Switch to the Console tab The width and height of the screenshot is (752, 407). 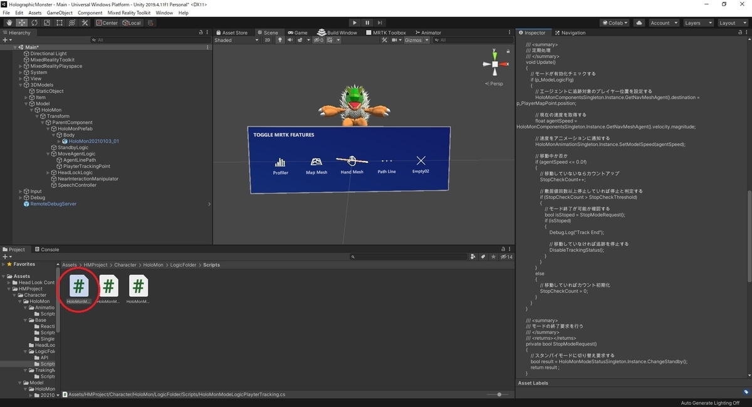47,249
